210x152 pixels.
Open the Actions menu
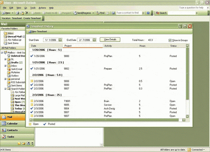(x=42, y=8)
